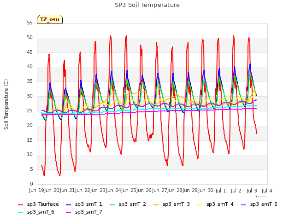Click the 25 y-axis tick label

(29, 110)
